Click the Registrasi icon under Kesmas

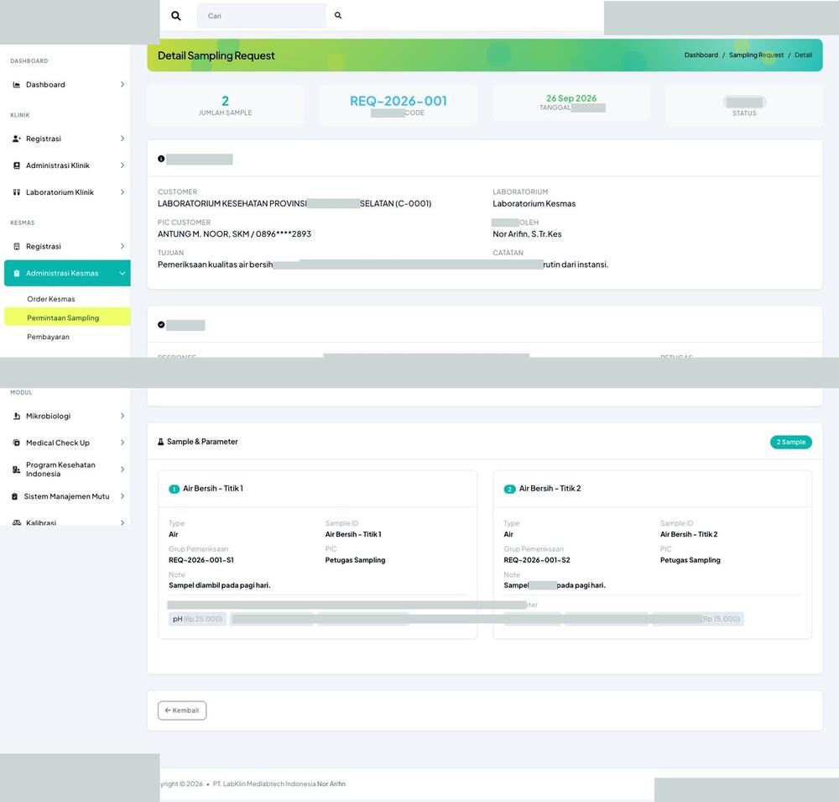tap(17, 246)
